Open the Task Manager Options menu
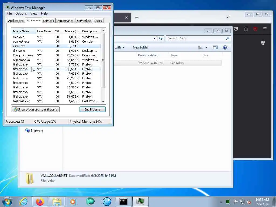Viewport: 276px width, 207px height. pyautogui.click(x=21, y=13)
